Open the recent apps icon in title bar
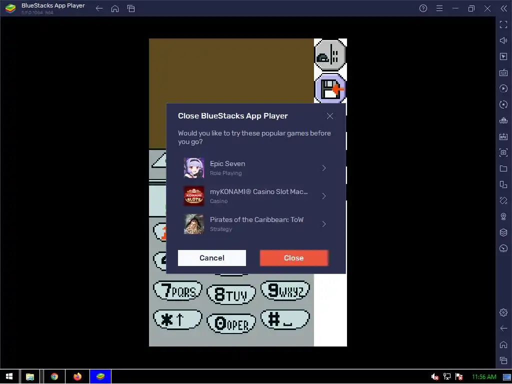The width and height of the screenshot is (512, 384). 131,8
